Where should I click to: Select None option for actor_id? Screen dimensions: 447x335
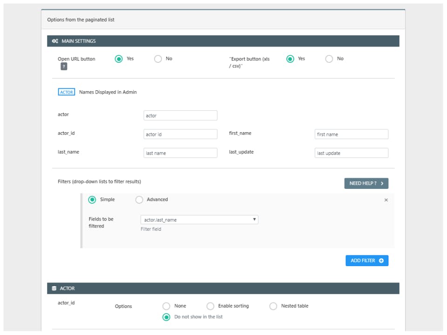[166, 306]
